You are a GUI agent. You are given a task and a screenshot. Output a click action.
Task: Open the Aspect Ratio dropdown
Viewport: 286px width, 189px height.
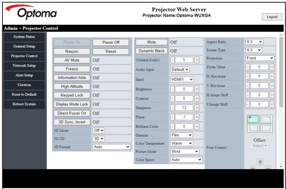click(254, 42)
